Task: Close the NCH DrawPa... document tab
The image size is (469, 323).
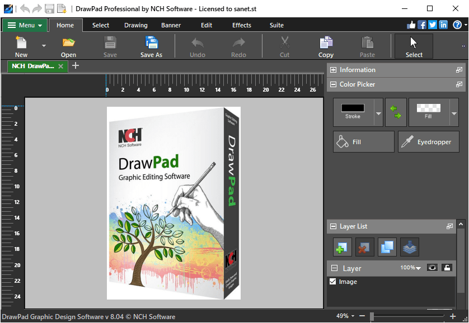Action: [60, 66]
